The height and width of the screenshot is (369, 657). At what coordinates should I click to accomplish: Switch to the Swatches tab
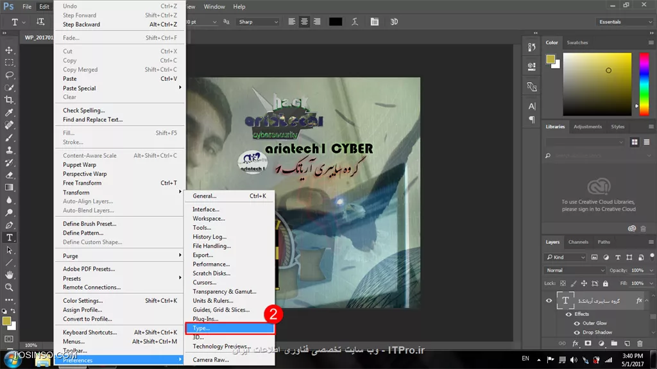coord(577,42)
